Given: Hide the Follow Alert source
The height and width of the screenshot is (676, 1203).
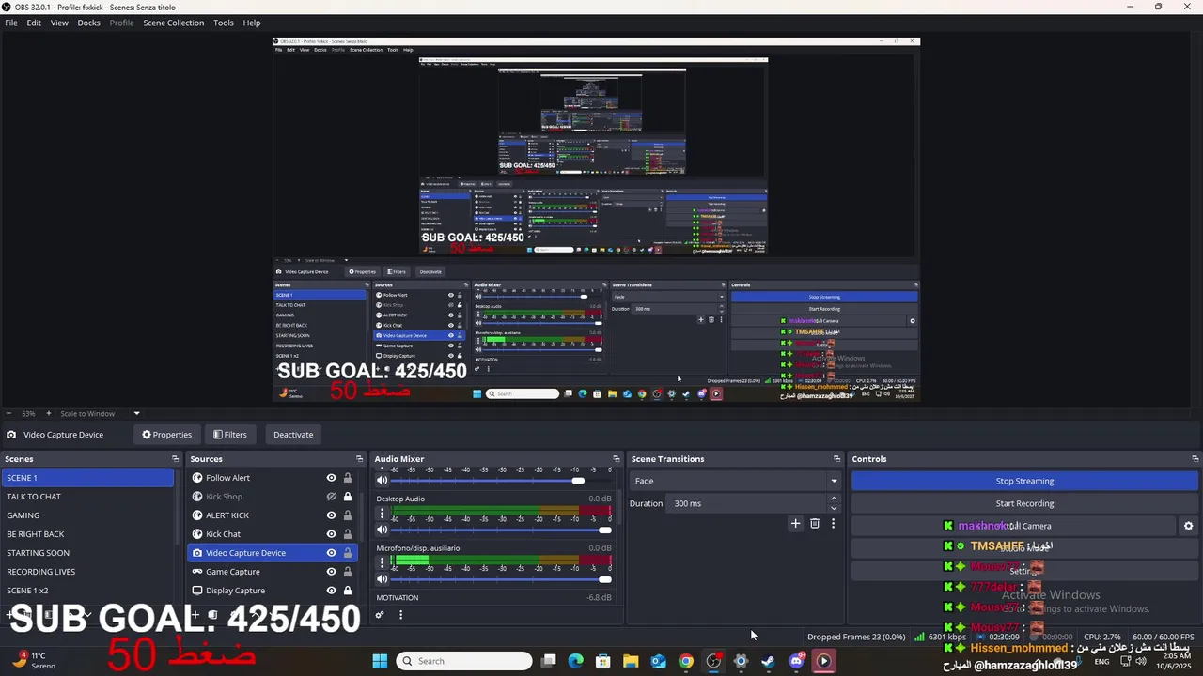Looking at the screenshot, I should coord(331,478).
